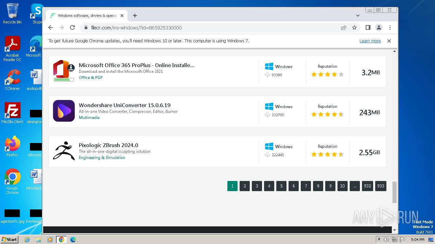This screenshot has width=435, height=244.
Task: Open Internet Explorer in taskbar
Action: (x=27, y=240)
